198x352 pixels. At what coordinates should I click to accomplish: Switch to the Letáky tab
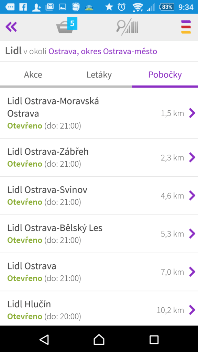point(99,75)
